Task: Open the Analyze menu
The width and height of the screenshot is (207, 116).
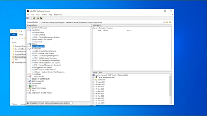Action: (44, 15)
